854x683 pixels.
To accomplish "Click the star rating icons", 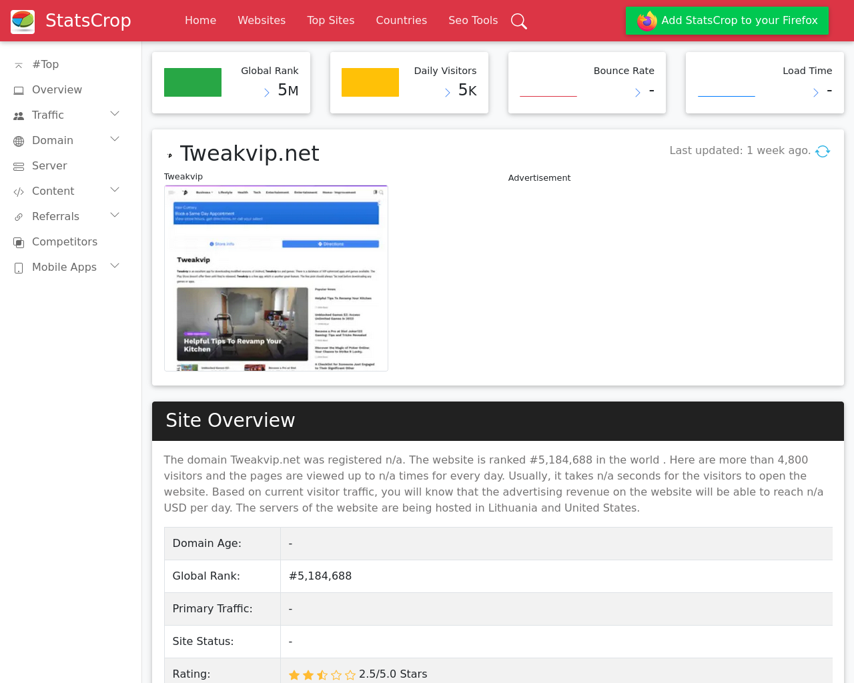I will (x=322, y=675).
